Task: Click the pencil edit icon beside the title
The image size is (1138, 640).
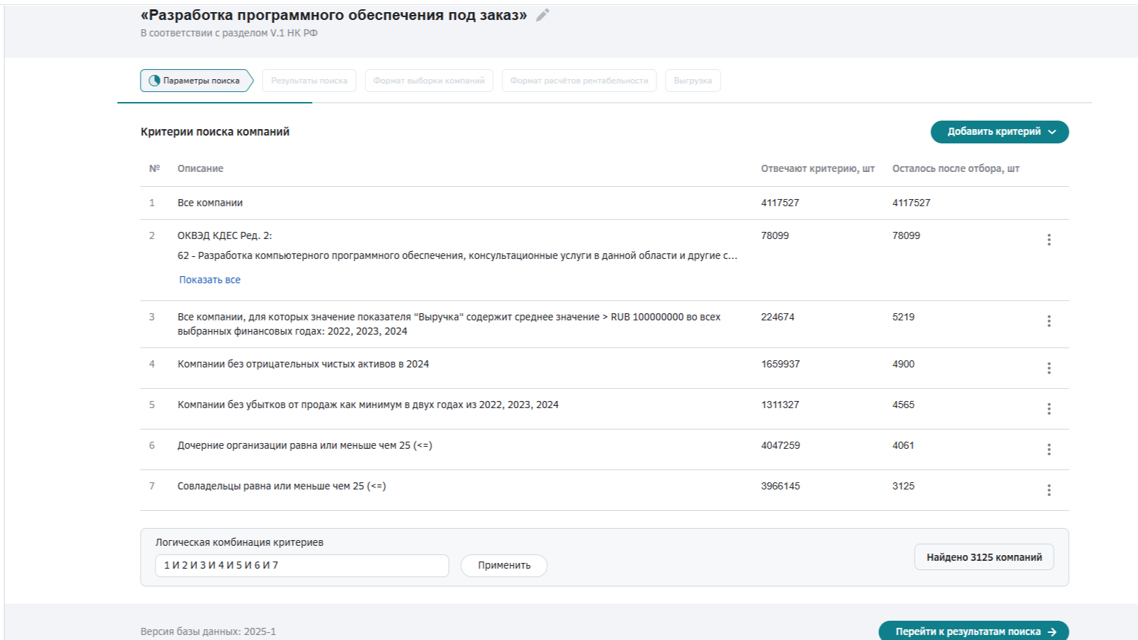Action: pyautogui.click(x=542, y=15)
